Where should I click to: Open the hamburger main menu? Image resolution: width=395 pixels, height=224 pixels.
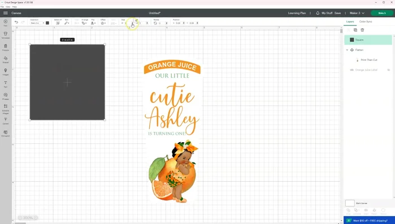6,13
